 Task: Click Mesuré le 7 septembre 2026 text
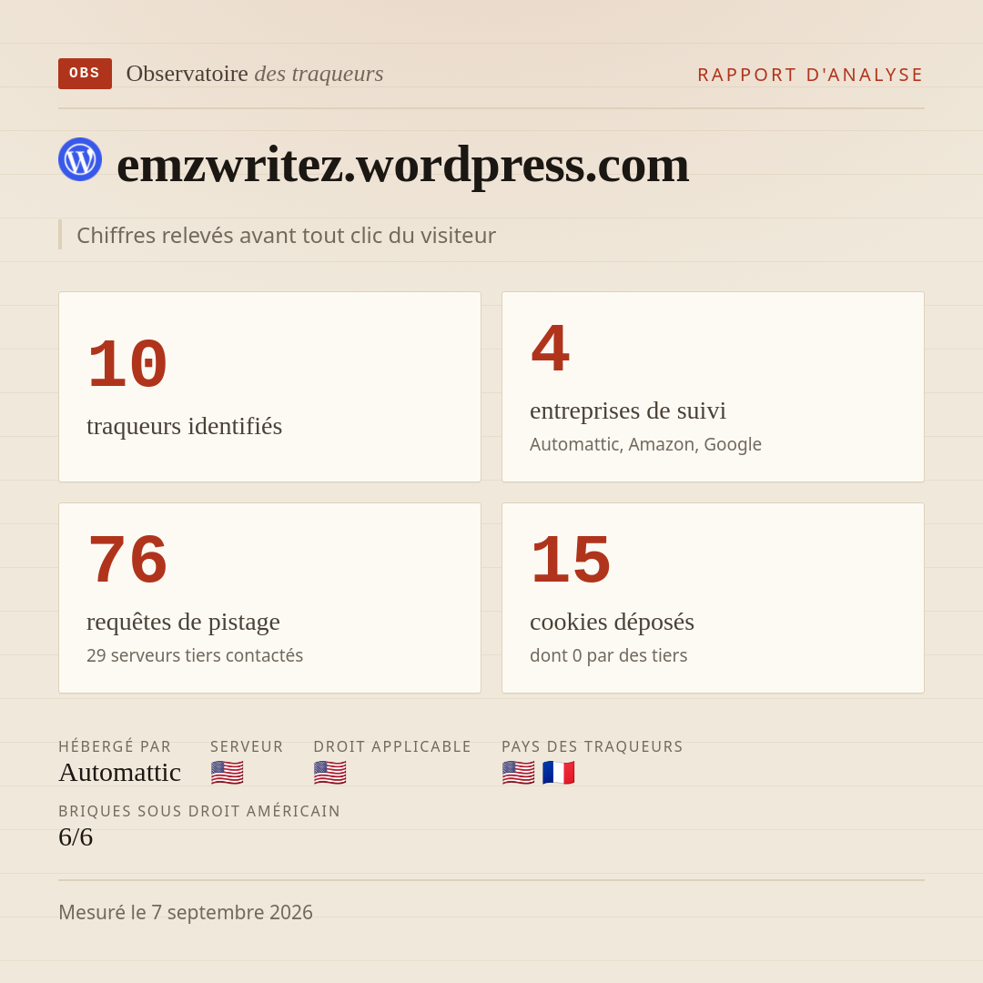(x=186, y=912)
